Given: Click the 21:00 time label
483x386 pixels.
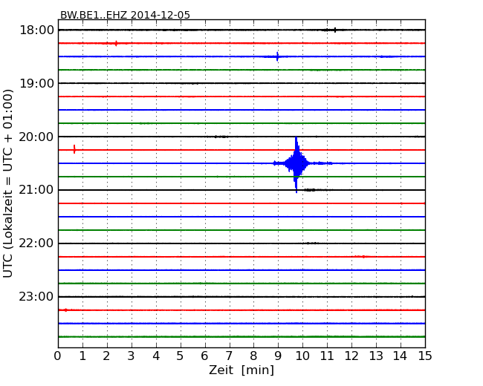Looking at the screenshot, I should pyautogui.click(x=36, y=190).
